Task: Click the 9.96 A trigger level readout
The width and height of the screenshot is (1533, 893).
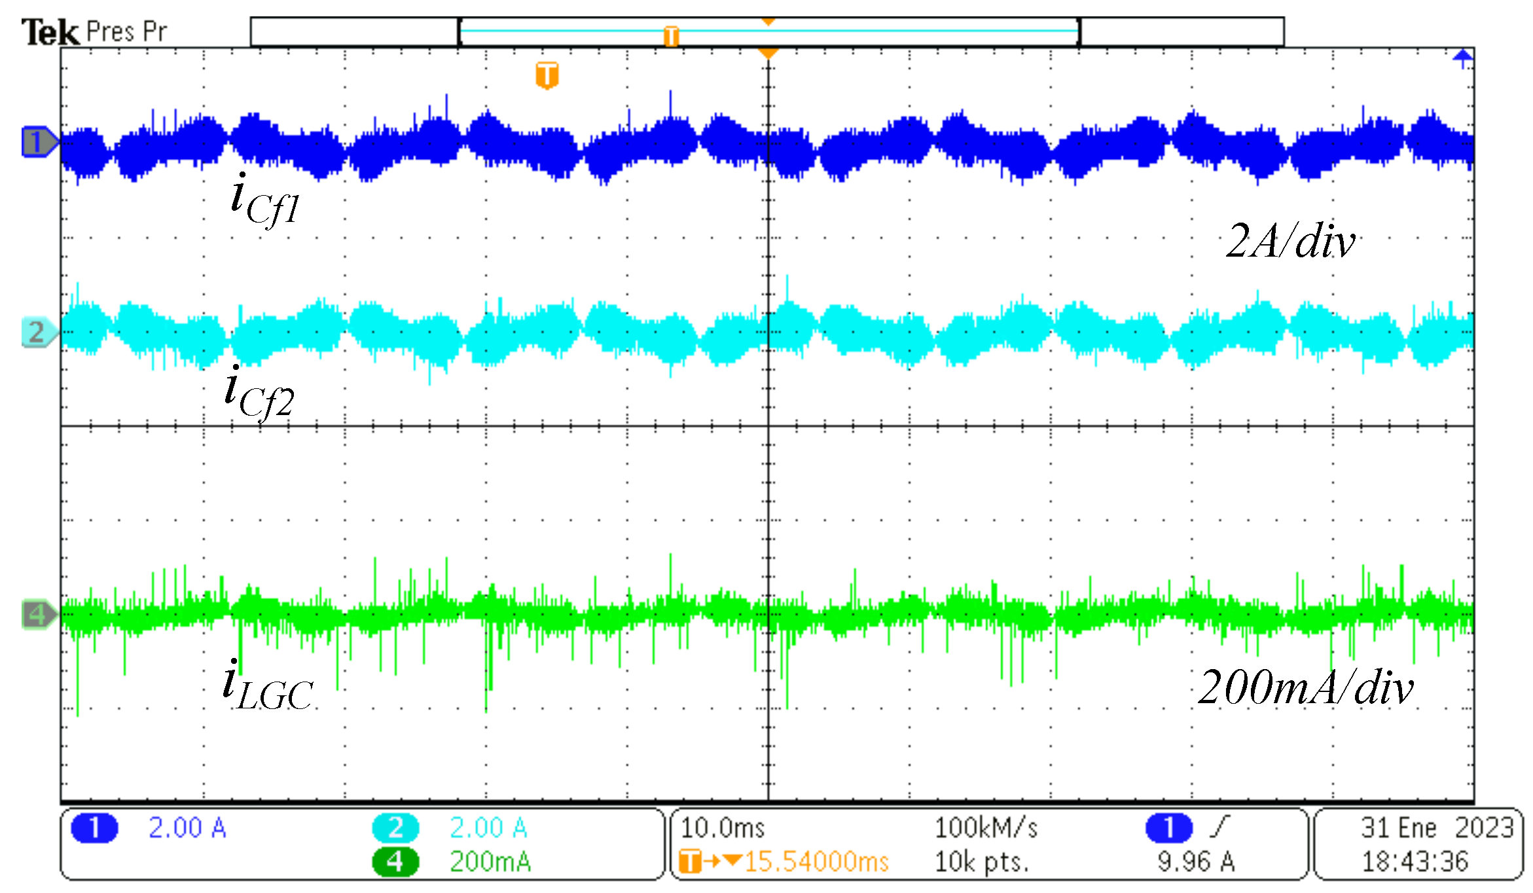Action: tap(1196, 862)
